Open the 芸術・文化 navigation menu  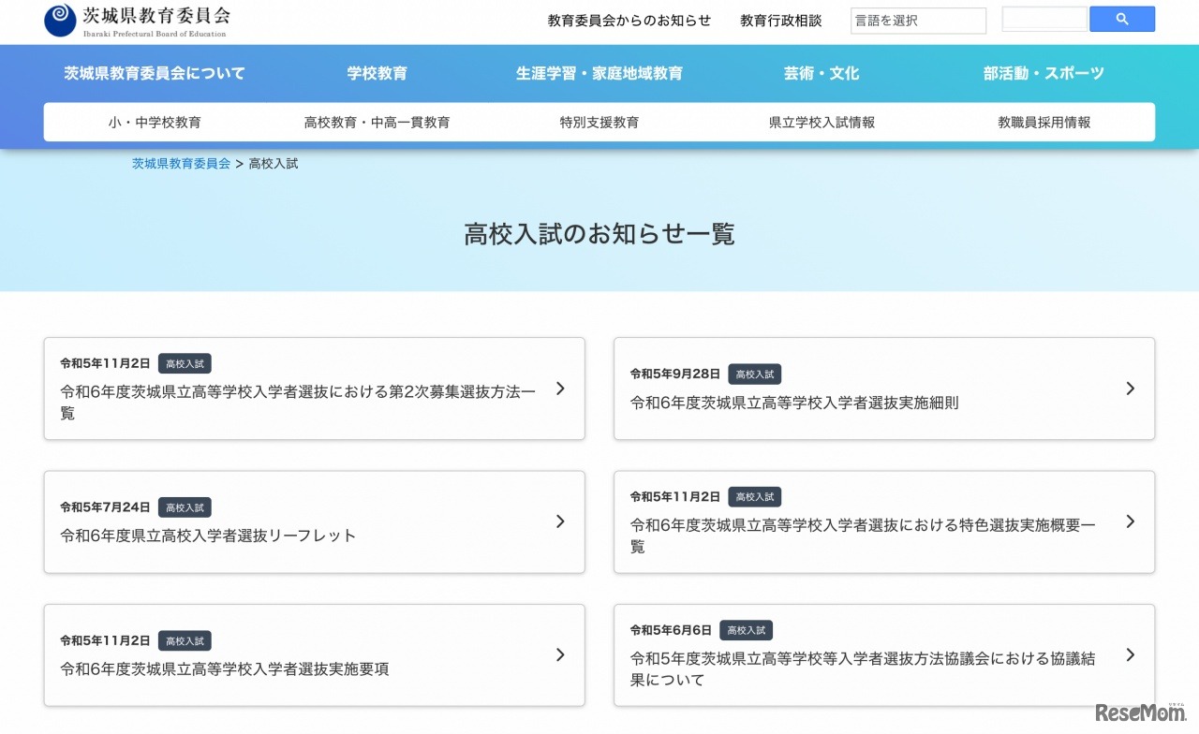click(821, 72)
